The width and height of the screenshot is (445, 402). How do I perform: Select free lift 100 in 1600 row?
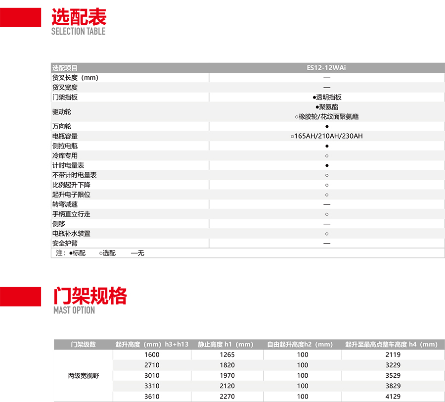pyautogui.click(x=303, y=354)
